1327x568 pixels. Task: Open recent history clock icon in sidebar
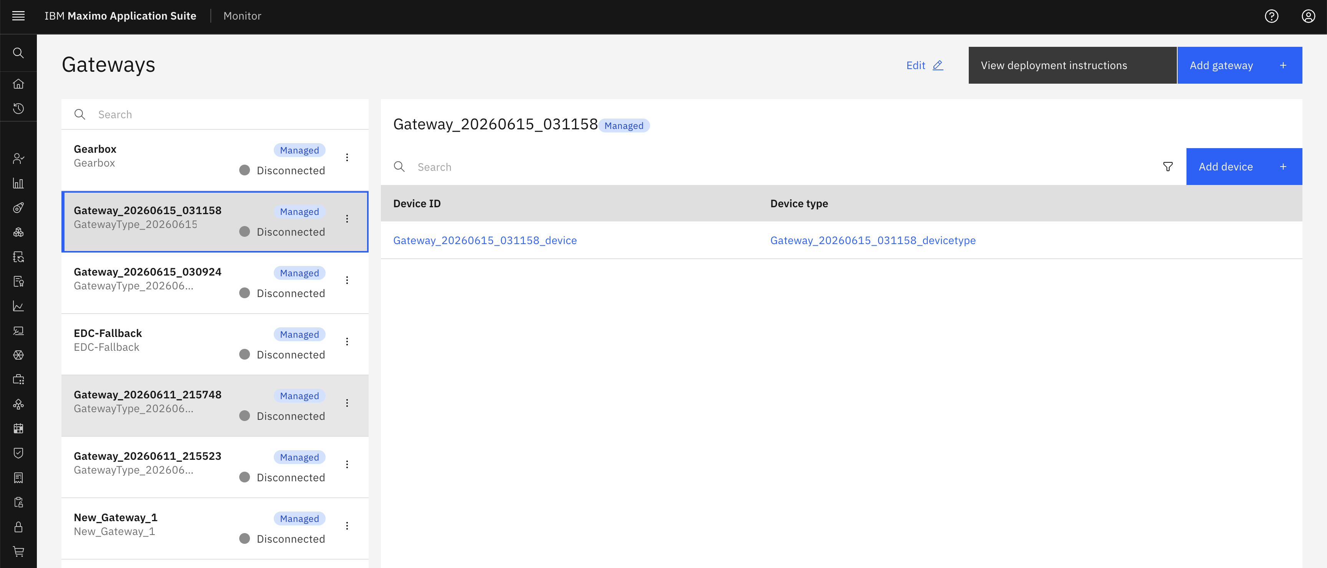tap(18, 108)
